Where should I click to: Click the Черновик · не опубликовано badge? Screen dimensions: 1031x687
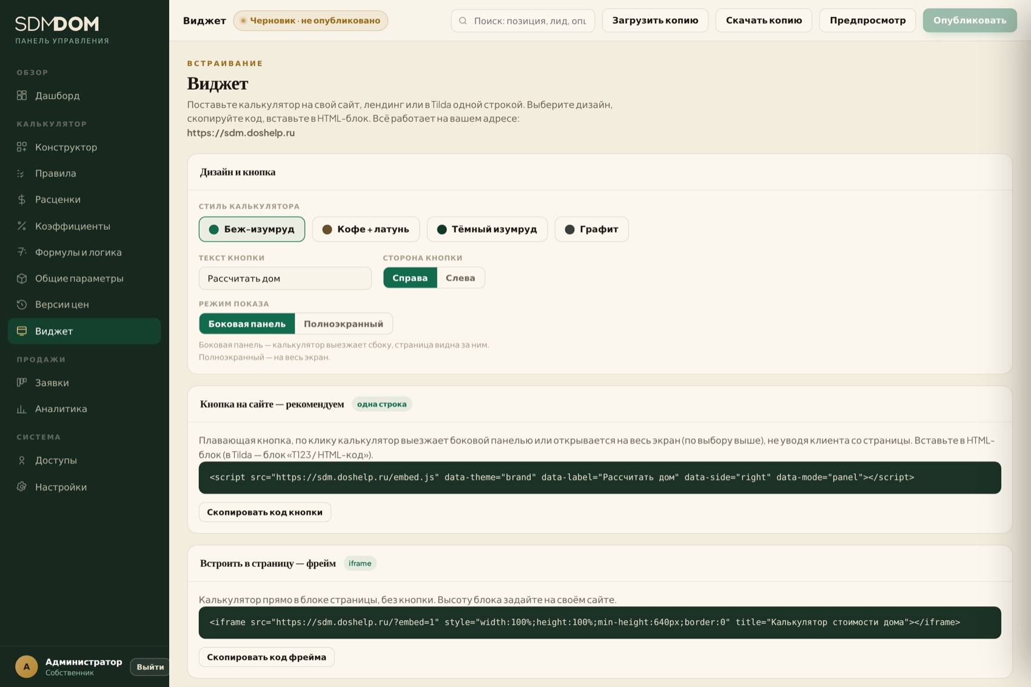click(311, 21)
